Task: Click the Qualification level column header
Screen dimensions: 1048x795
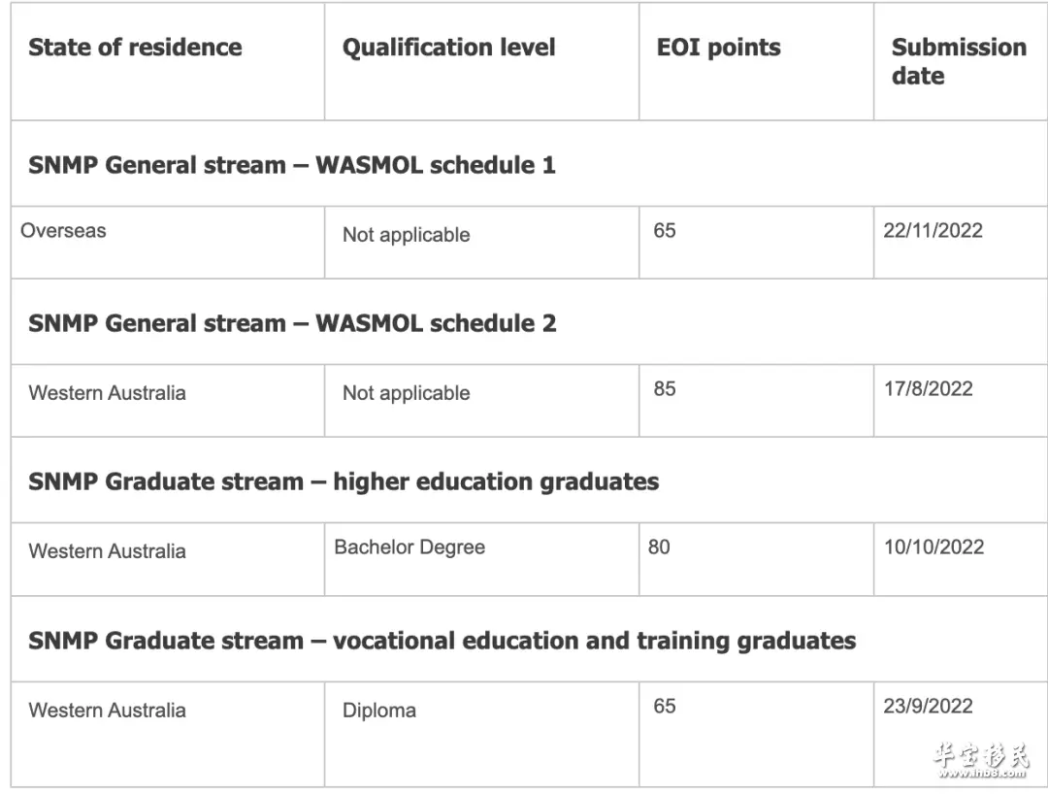Action: point(448,48)
